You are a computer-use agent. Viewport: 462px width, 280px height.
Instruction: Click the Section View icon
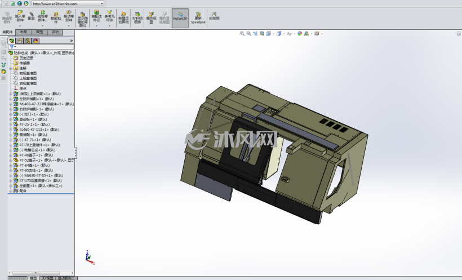(261, 34)
